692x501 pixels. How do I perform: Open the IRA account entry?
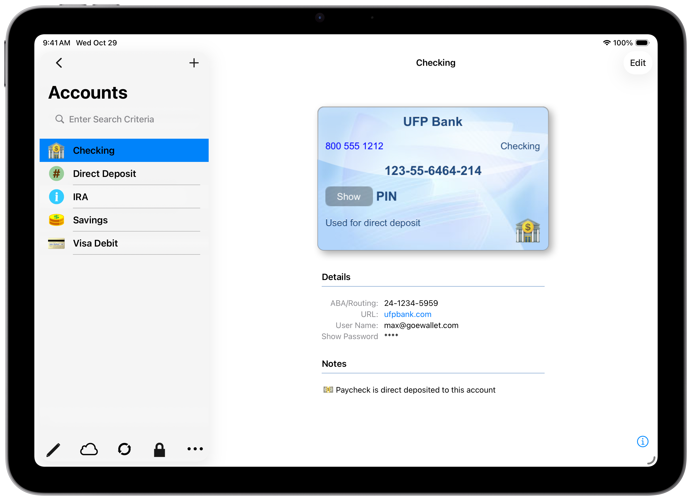(x=124, y=197)
